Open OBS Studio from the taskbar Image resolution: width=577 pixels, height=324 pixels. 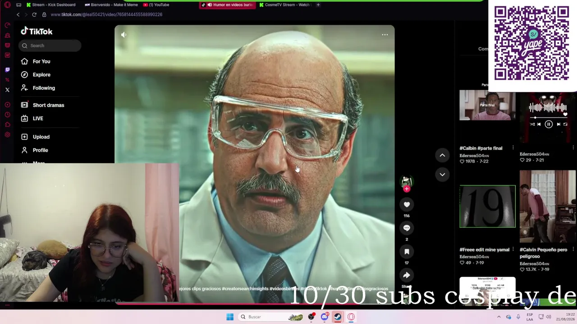point(311,317)
